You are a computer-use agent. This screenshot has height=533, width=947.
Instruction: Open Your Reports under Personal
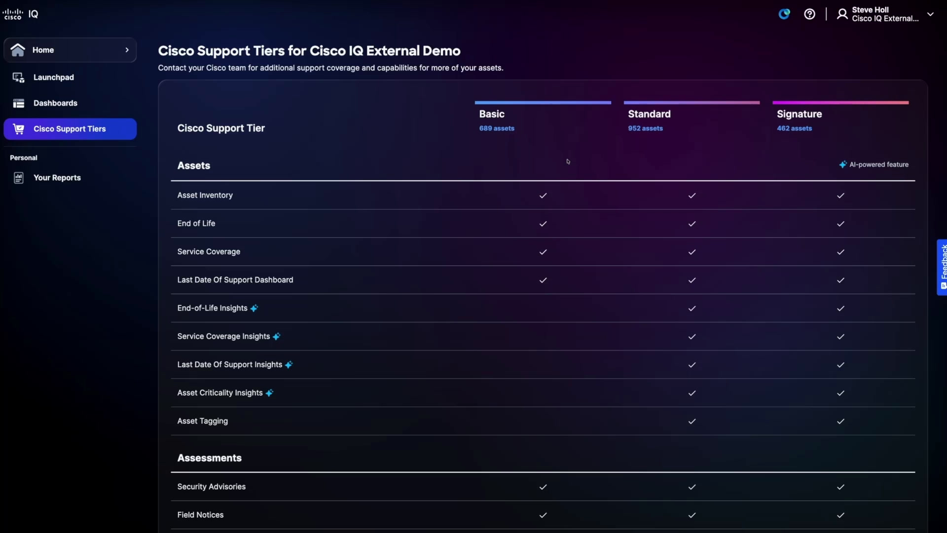(70, 178)
